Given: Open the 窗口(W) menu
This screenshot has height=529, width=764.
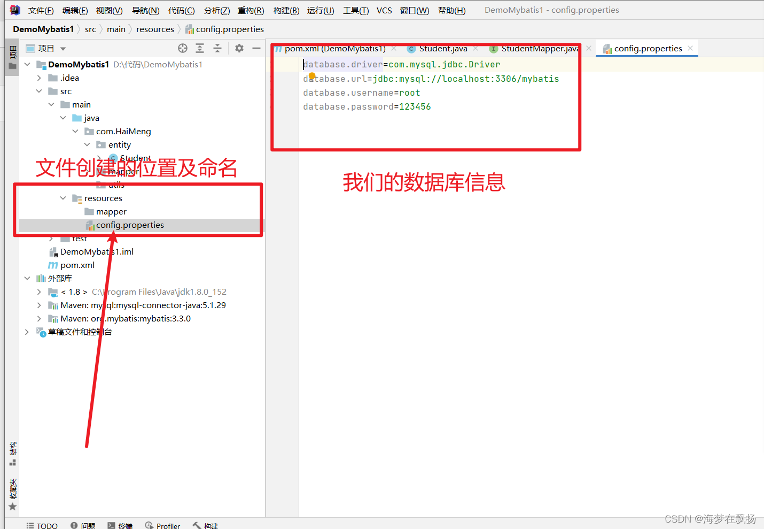Looking at the screenshot, I should point(415,10).
